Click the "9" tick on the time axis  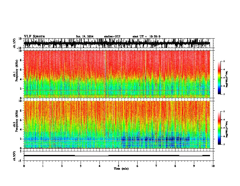[194, 166]
